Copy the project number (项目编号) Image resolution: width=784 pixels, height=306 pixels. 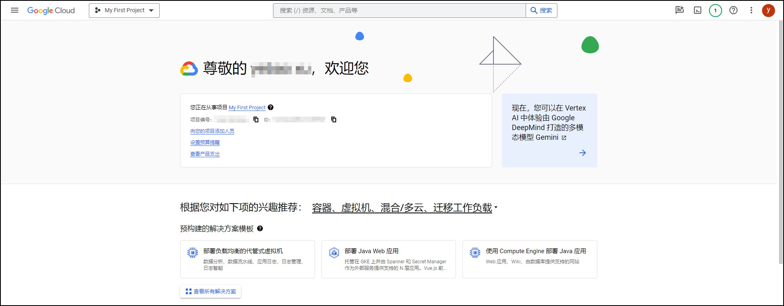256,119
